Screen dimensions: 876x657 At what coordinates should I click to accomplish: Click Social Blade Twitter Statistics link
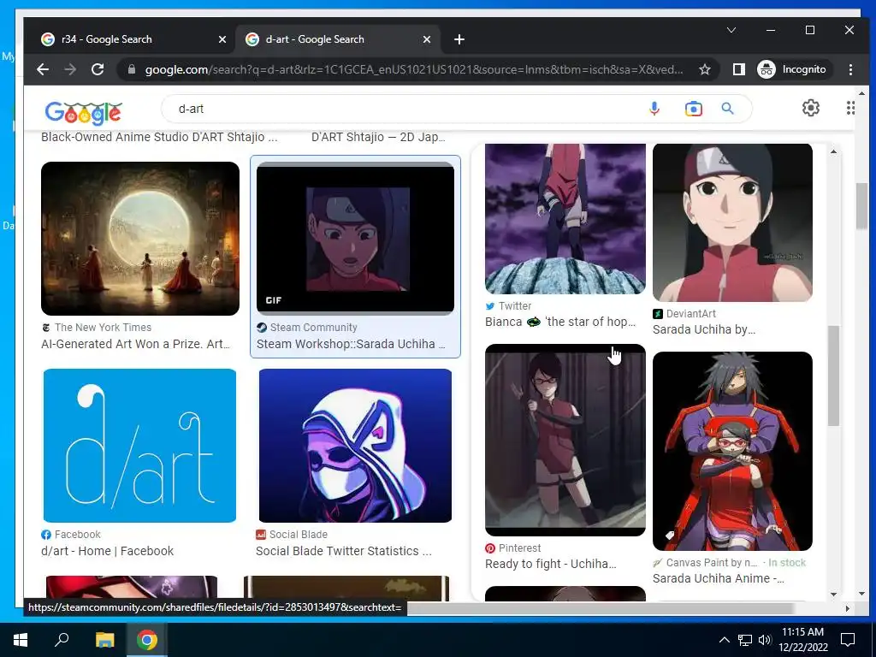tap(344, 551)
